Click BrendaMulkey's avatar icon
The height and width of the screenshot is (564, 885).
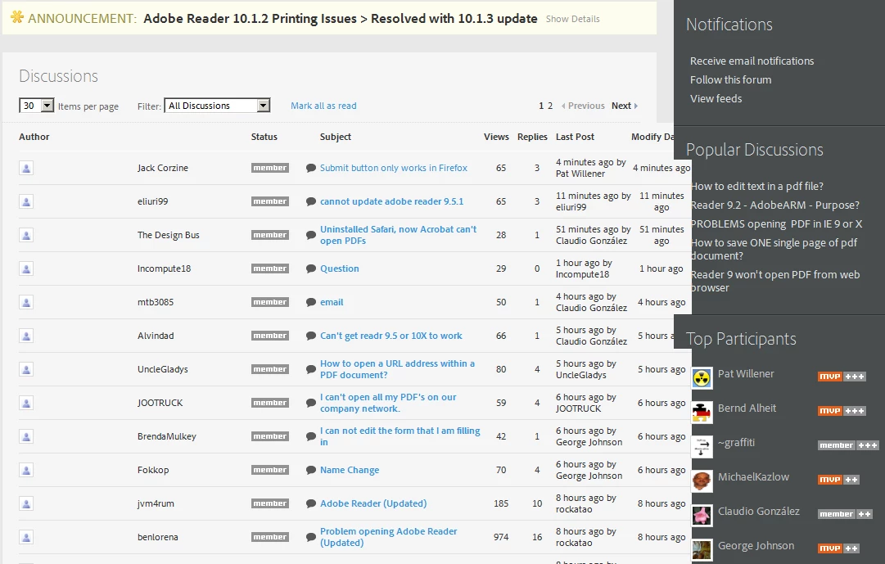coord(26,436)
